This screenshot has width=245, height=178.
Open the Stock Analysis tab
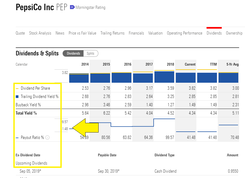(x=40, y=33)
